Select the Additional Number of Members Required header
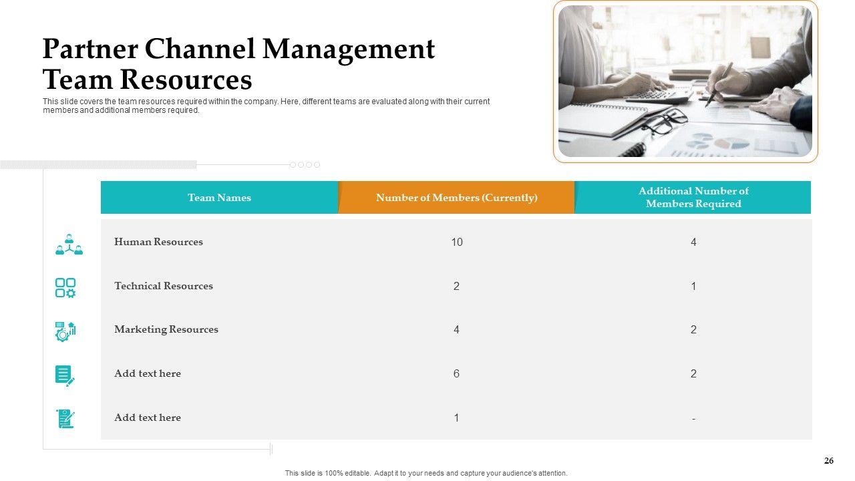The width and height of the screenshot is (855, 481). 693,198
